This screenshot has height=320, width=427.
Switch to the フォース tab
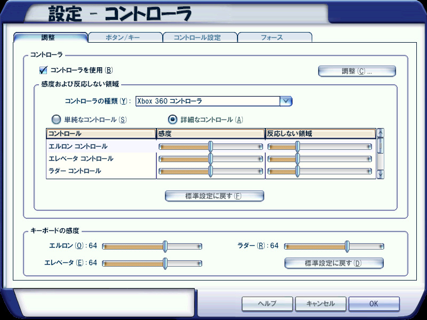274,37
